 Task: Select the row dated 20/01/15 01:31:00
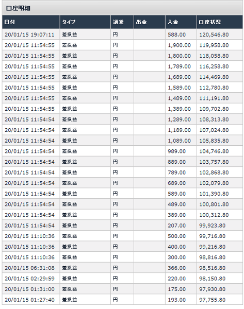coord(122,289)
